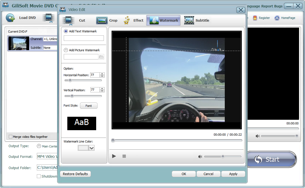Open the Subtitle dropdown showing None

(x=50, y=47)
